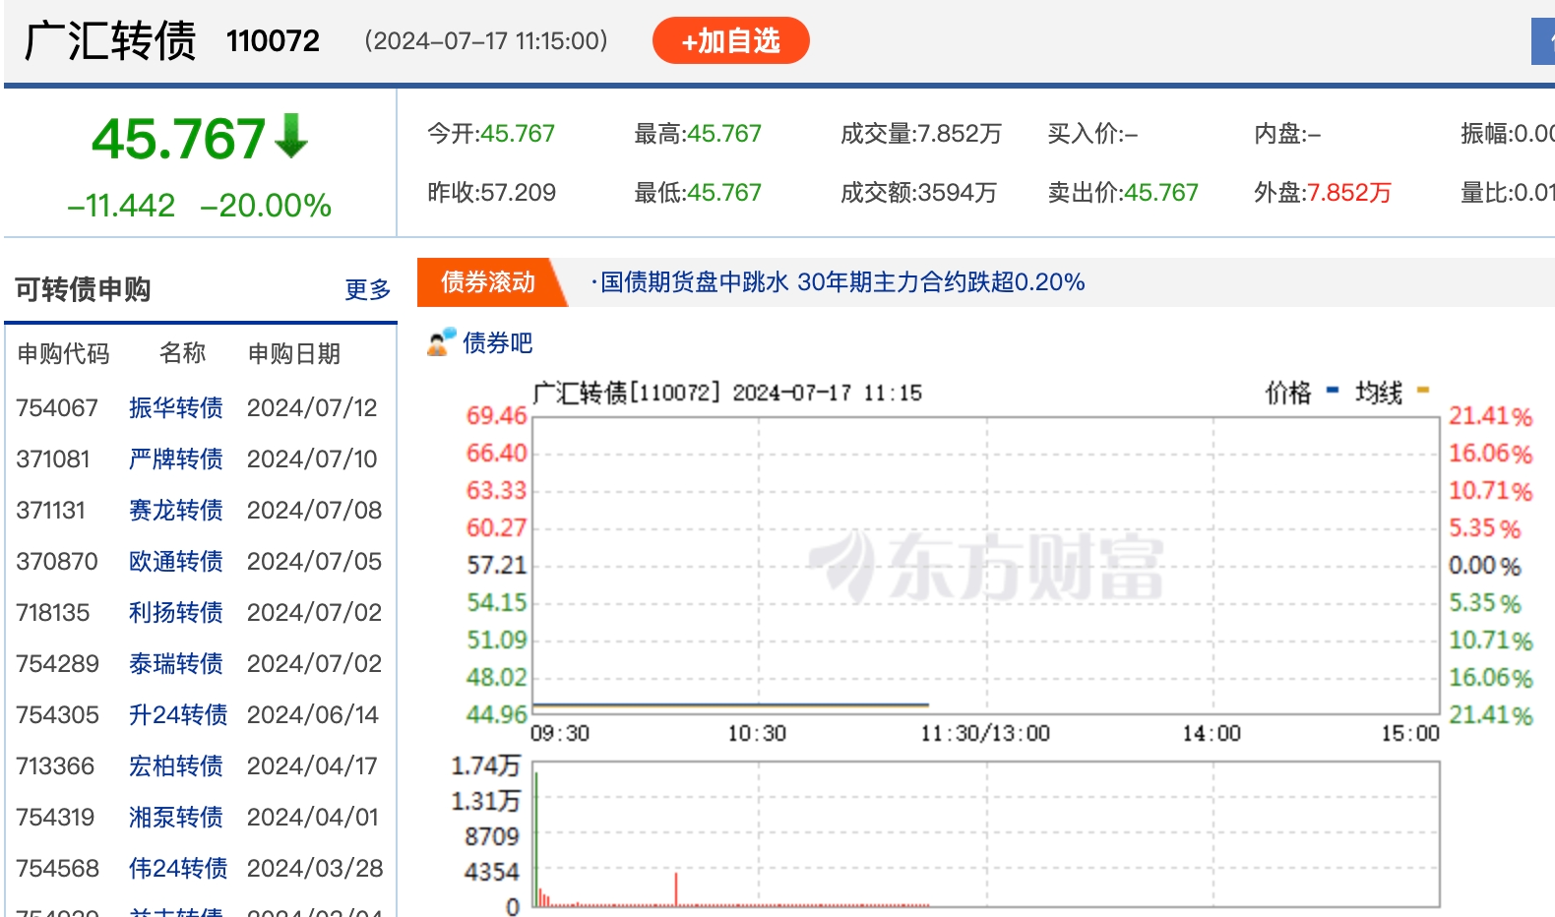Click the 昨收:57.209 quote field
The height and width of the screenshot is (917, 1555).
click(491, 193)
